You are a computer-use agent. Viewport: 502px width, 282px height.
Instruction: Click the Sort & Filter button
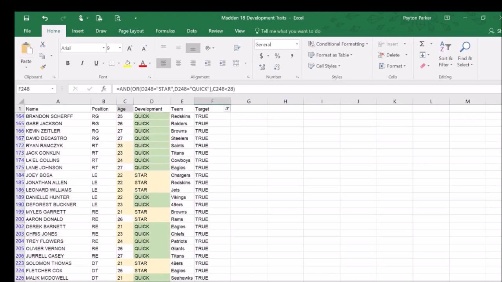click(x=445, y=55)
